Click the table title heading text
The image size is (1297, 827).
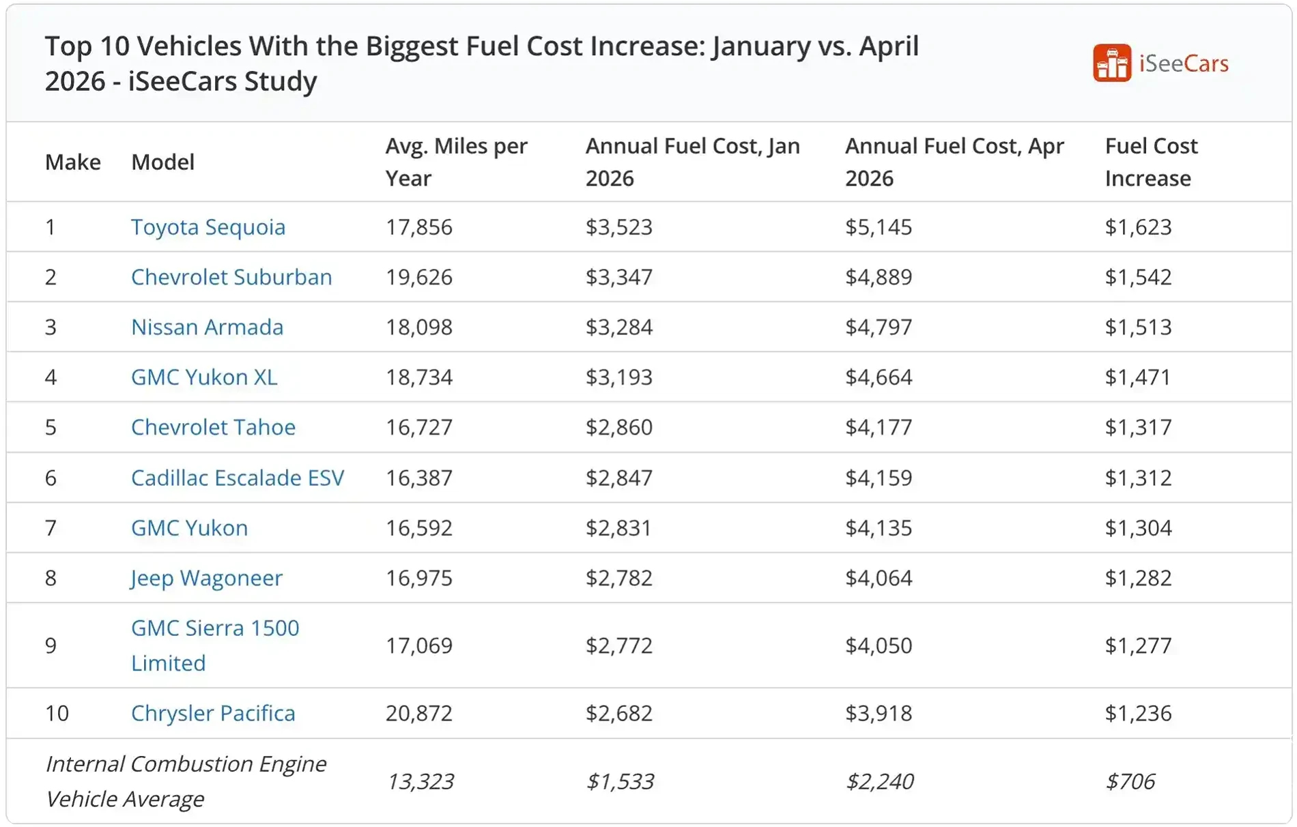tap(482, 63)
